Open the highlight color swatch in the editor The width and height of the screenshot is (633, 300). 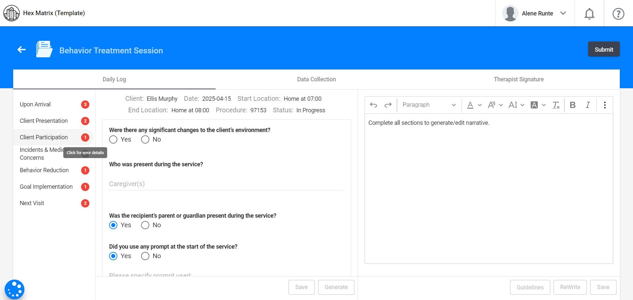pyautogui.click(x=534, y=105)
